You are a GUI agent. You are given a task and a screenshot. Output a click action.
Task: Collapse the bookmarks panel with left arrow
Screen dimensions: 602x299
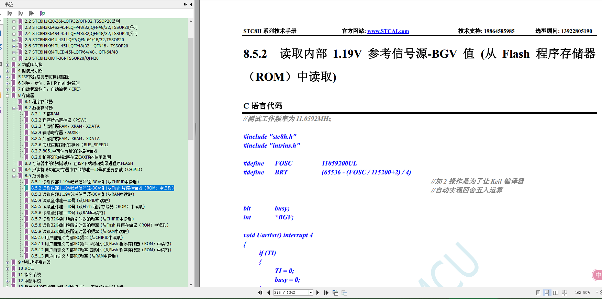point(191,4)
